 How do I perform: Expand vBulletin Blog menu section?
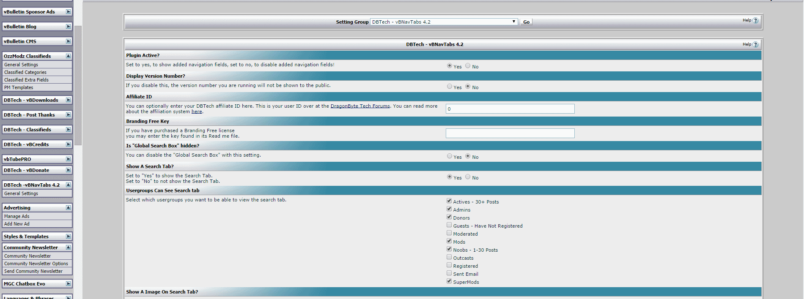tap(68, 27)
